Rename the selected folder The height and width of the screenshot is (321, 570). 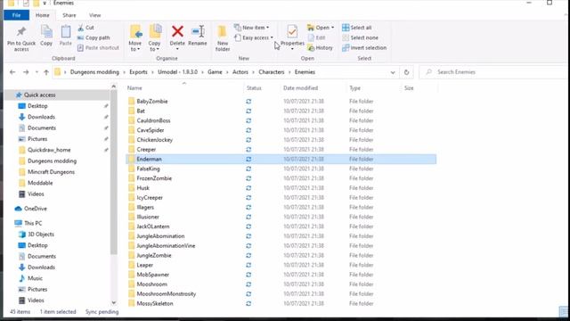point(198,36)
